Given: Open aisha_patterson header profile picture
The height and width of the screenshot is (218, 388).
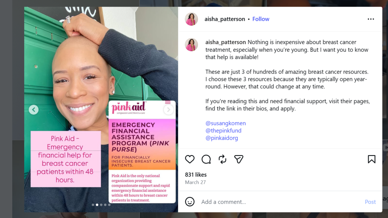Looking at the screenshot, I should point(192,19).
